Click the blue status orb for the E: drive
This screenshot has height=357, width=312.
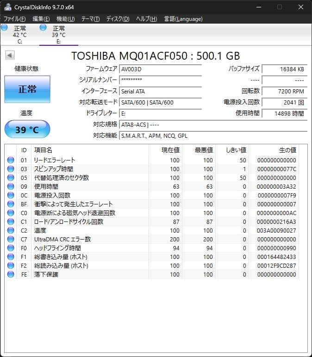[43, 28]
